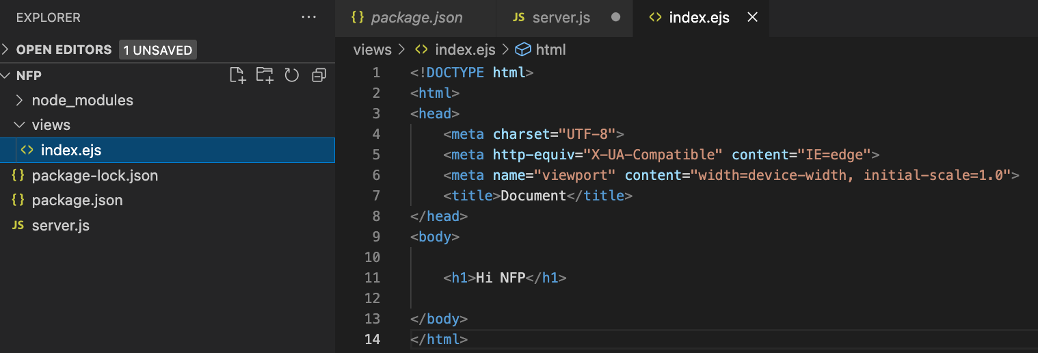Close the index.ejs editor tab
The image size is (1038, 353).
click(x=752, y=18)
